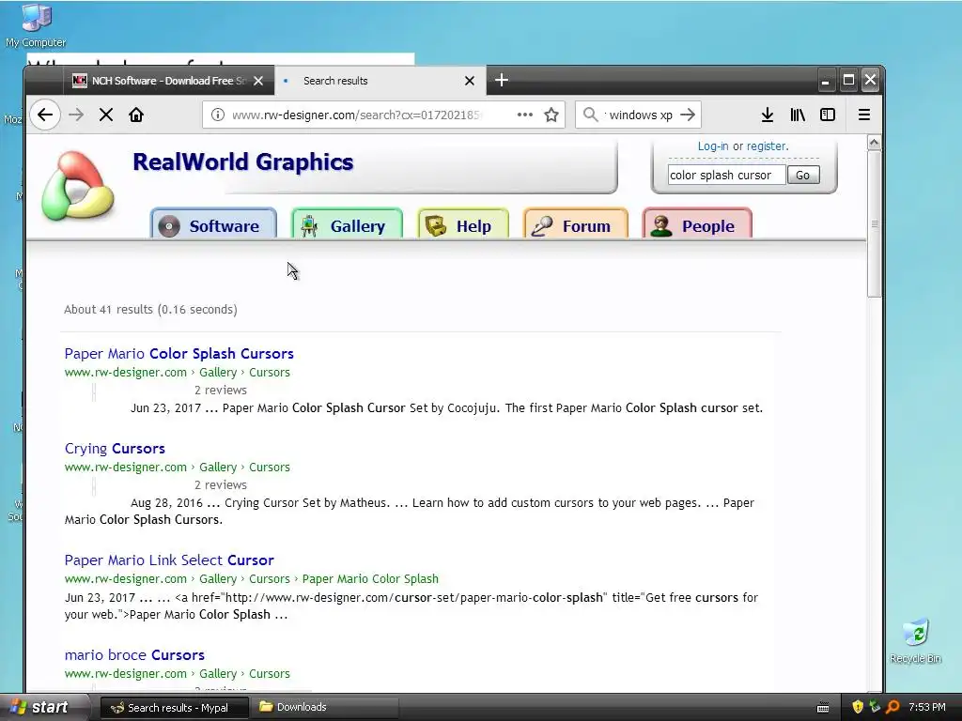Click Paper Mario Color Splash breadcrumb link

[x=370, y=578]
